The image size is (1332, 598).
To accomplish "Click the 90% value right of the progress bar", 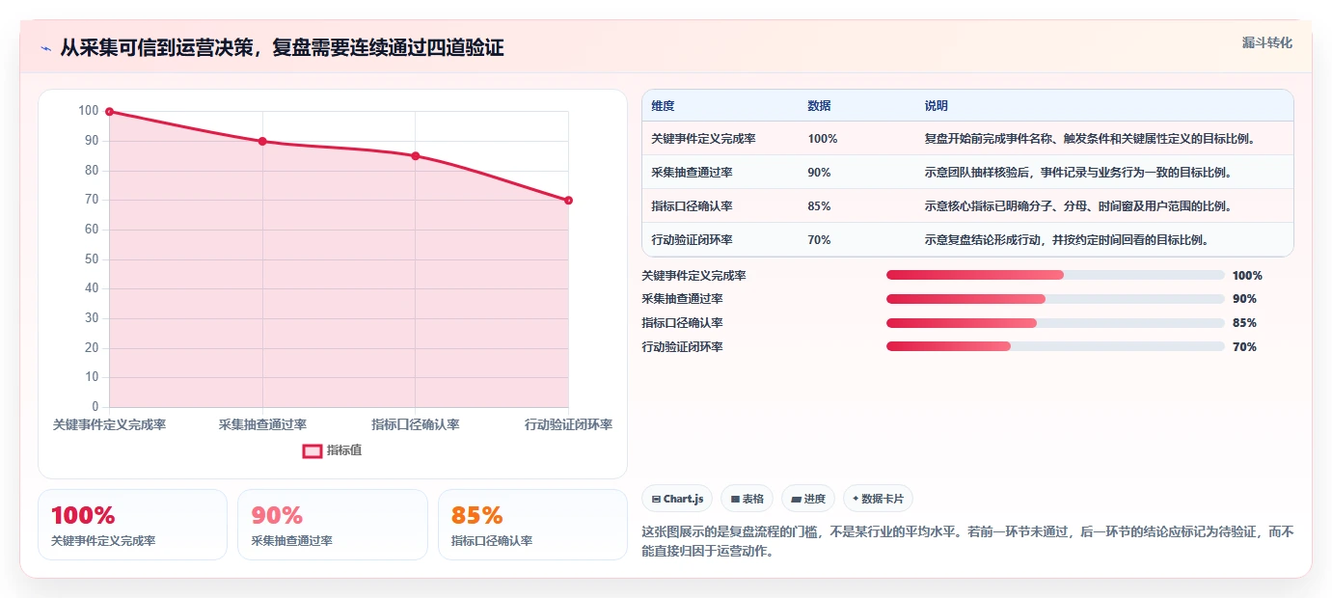I will tap(1244, 299).
